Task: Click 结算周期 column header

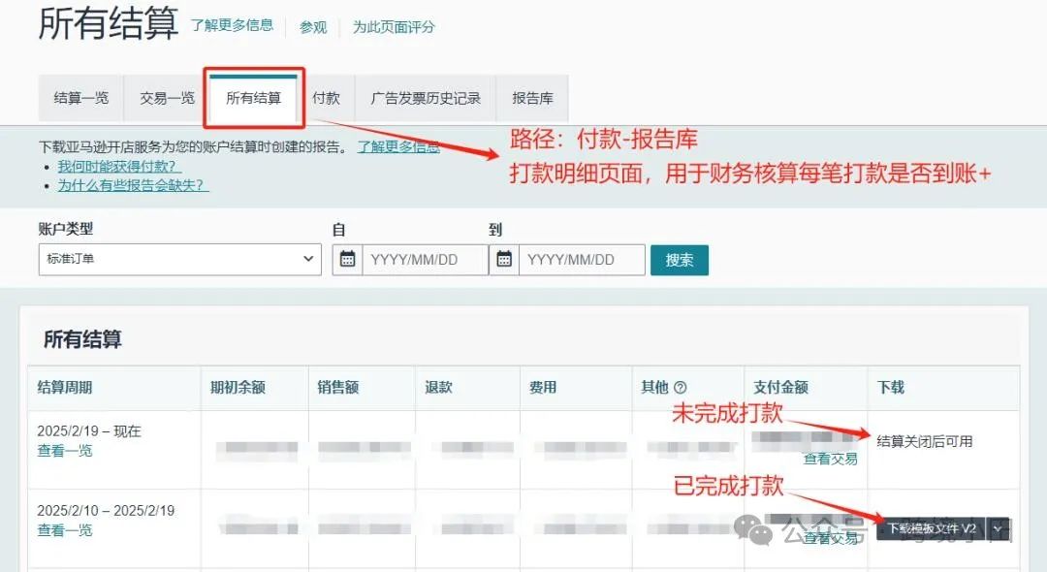Action: pyautogui.click(x=65, y=387)
